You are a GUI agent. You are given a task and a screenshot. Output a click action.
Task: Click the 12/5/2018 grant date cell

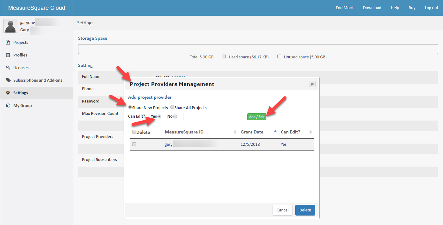tap(250, 145)
